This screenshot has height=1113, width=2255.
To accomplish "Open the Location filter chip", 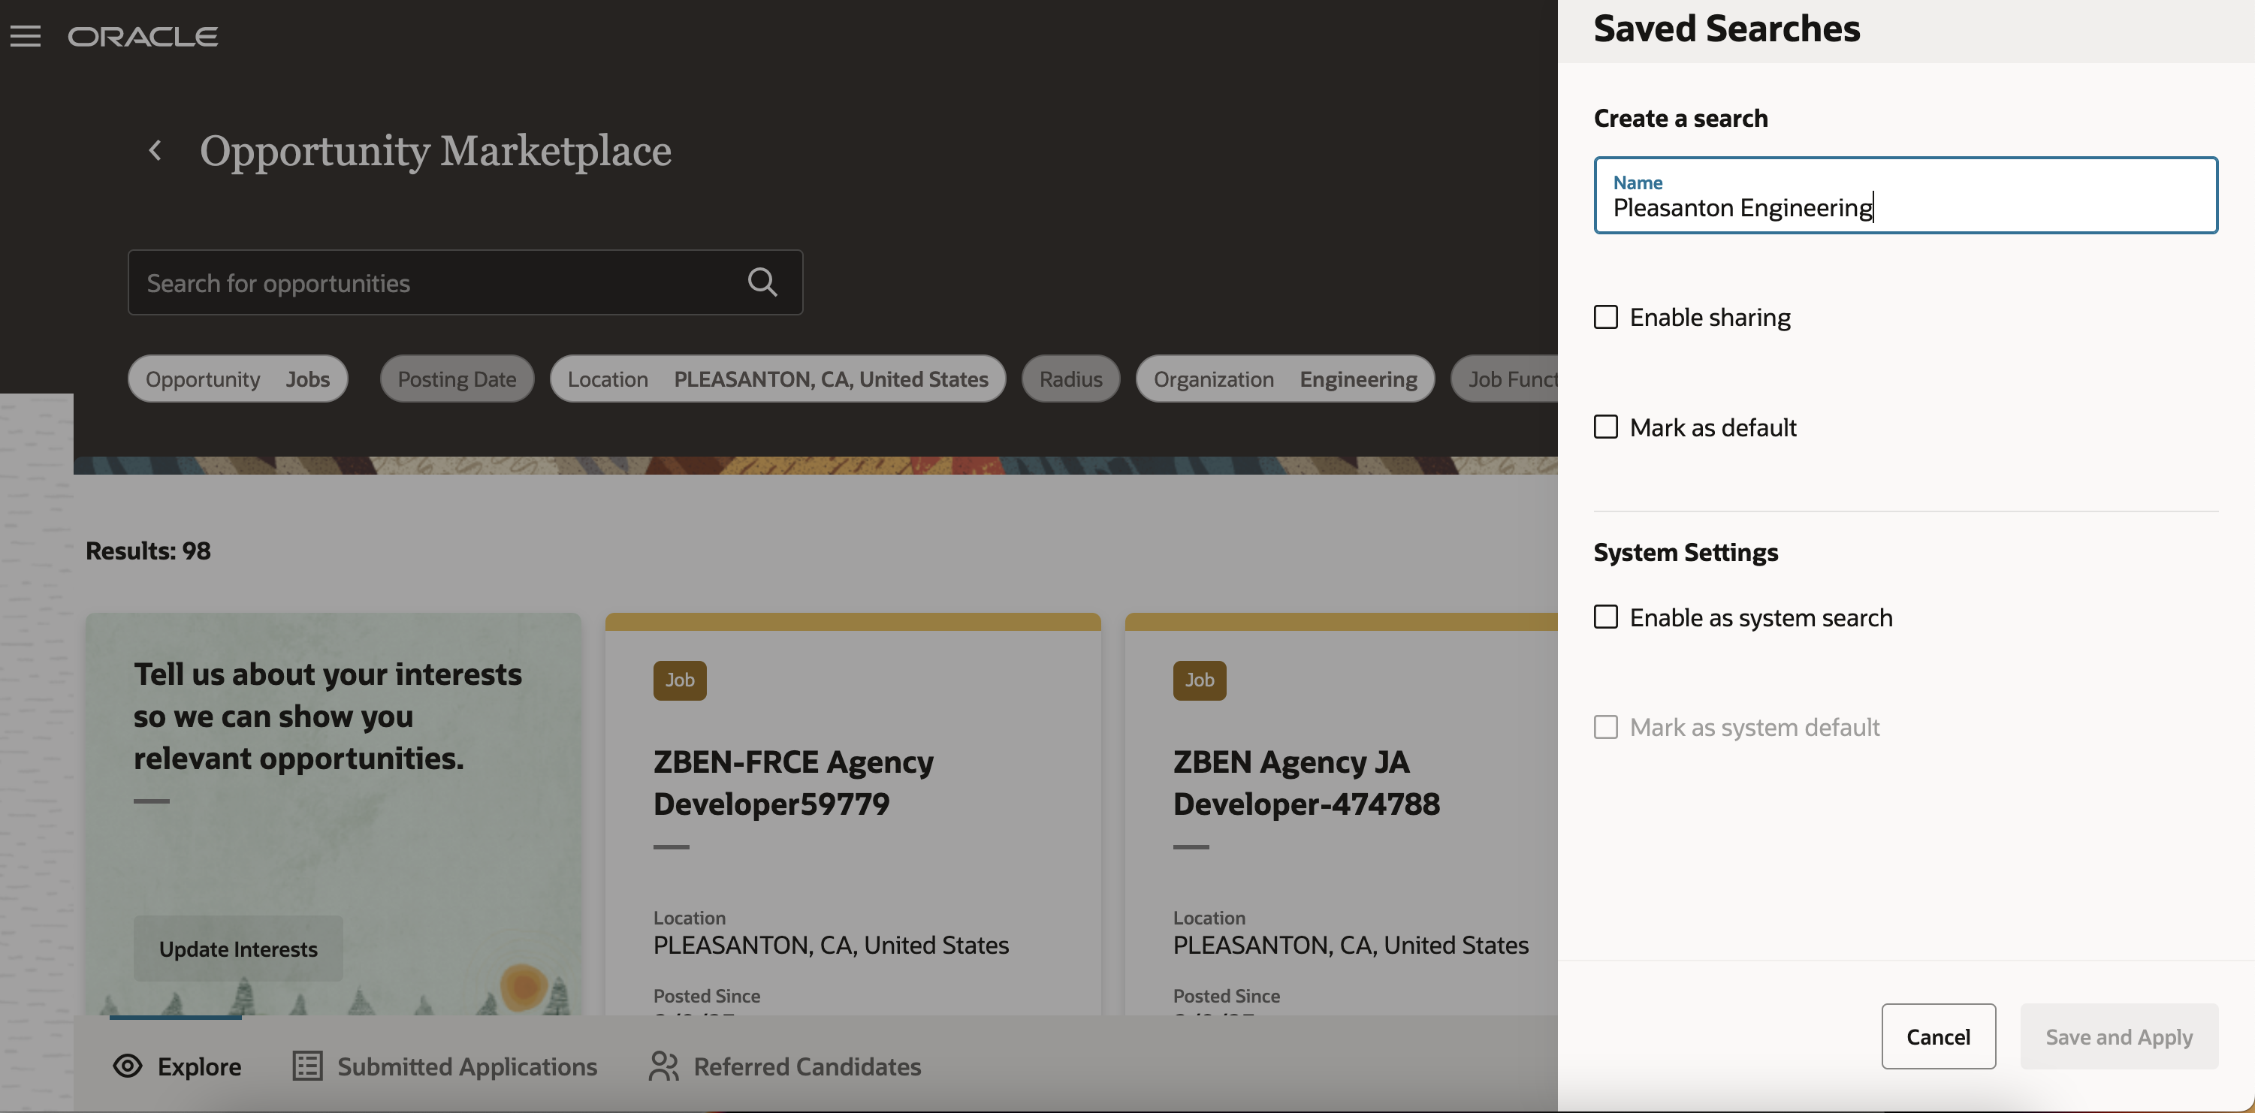I will (x=777, y=379).
